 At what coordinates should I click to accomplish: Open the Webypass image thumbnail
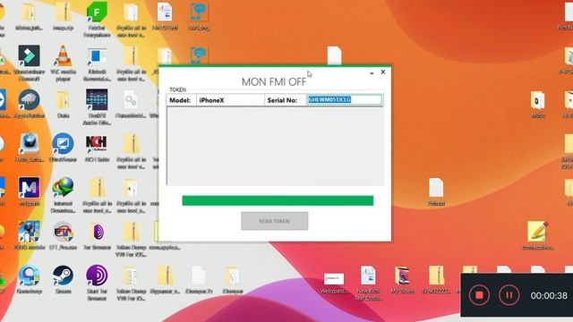(334, 283)
